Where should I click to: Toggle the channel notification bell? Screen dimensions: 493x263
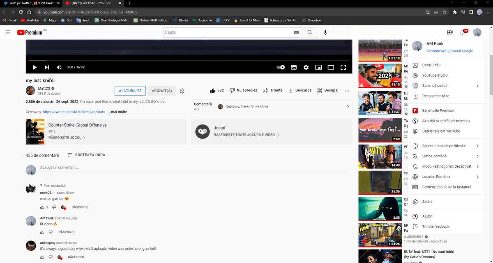pos(182,91)
